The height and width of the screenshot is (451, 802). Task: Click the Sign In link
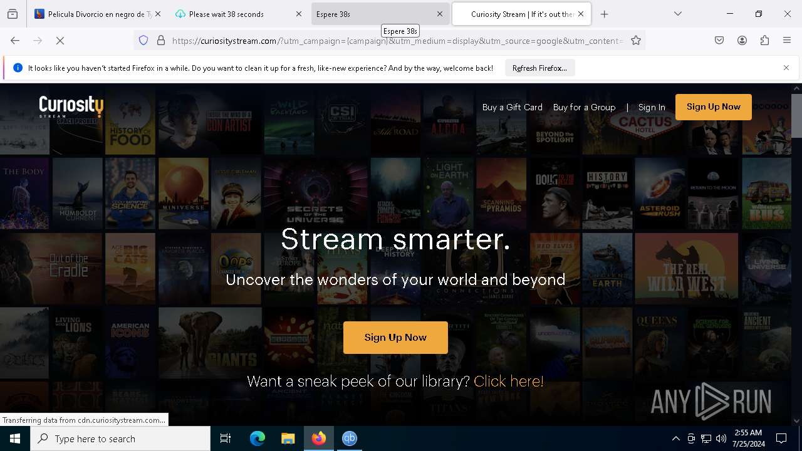[652, 107]
